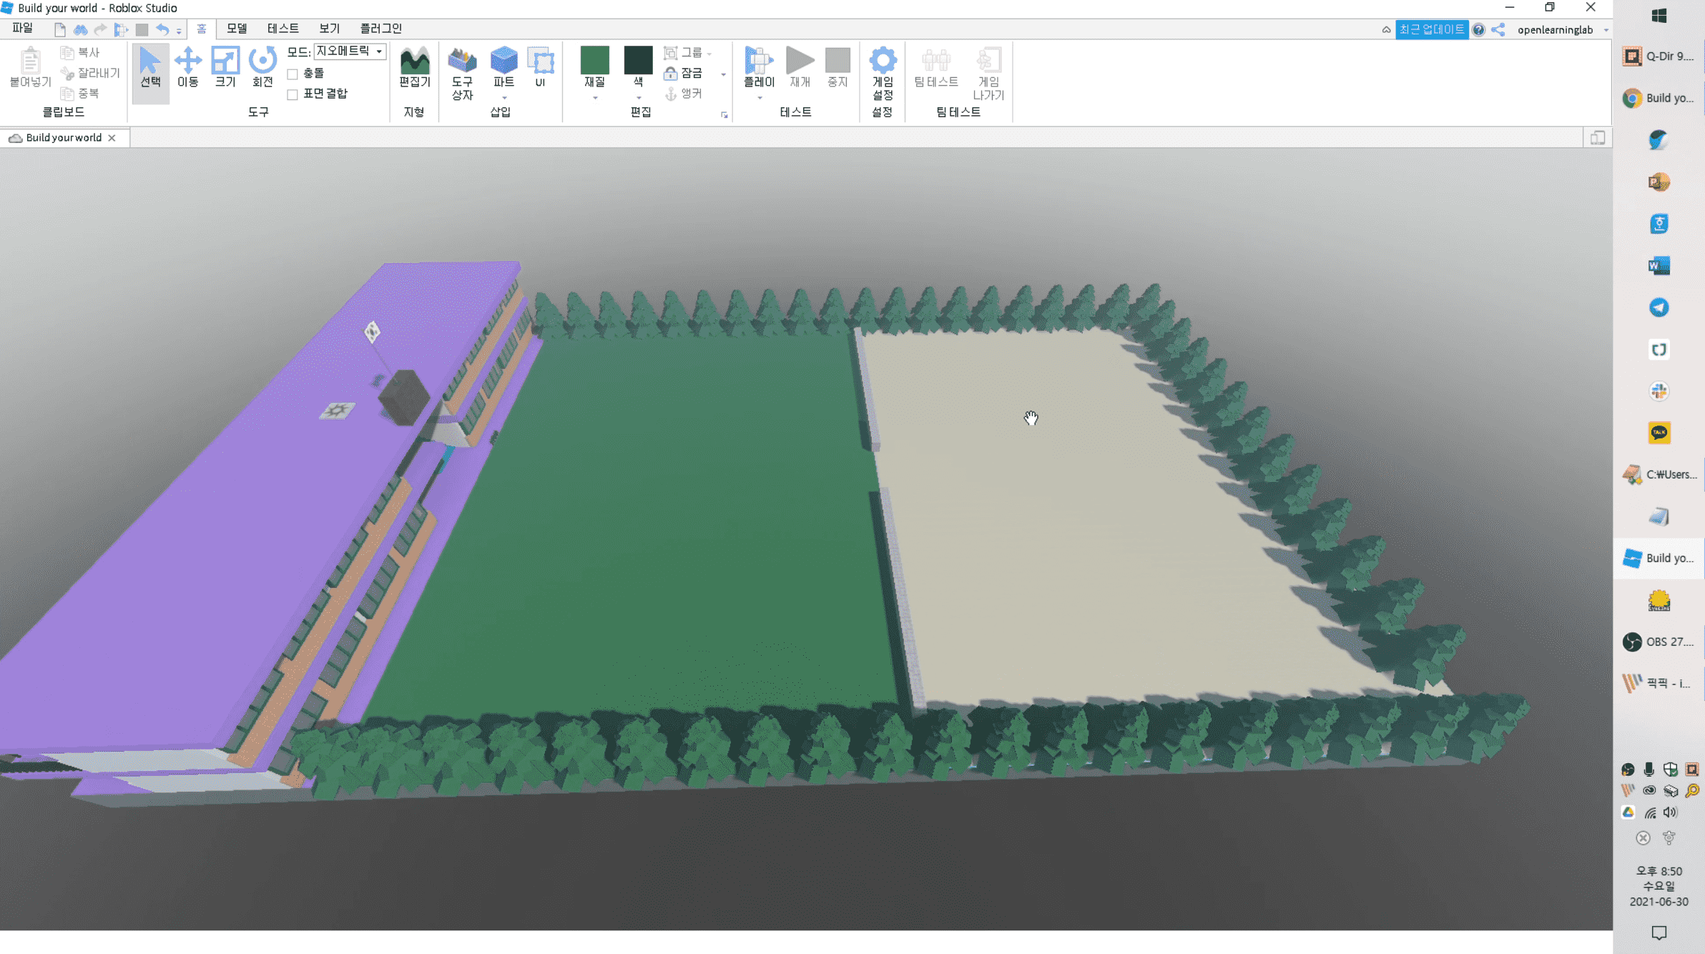Click the Anchor (앵커) icon
Viewport: 1705px width, 954px height.
[x=671, y=94]
